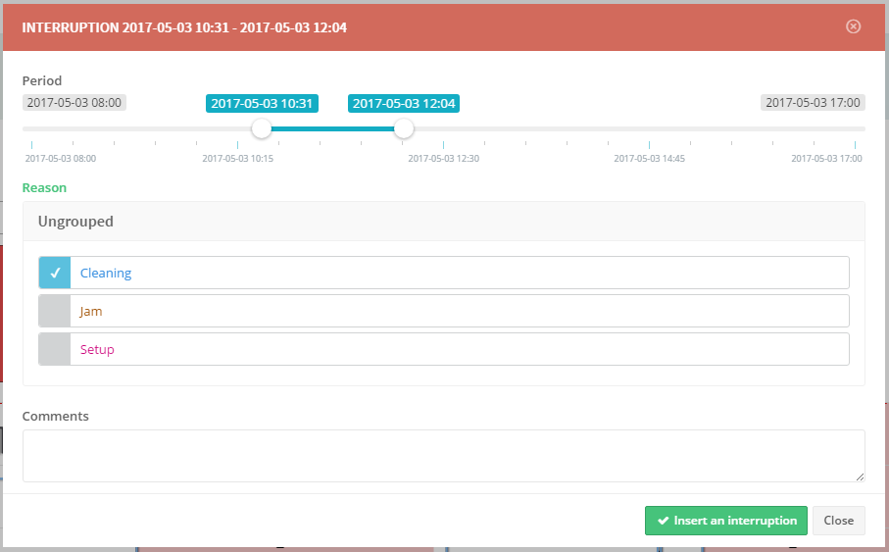Select the Setup reason label
Viewport: 889px width, 552px height.
coord(97,349)
